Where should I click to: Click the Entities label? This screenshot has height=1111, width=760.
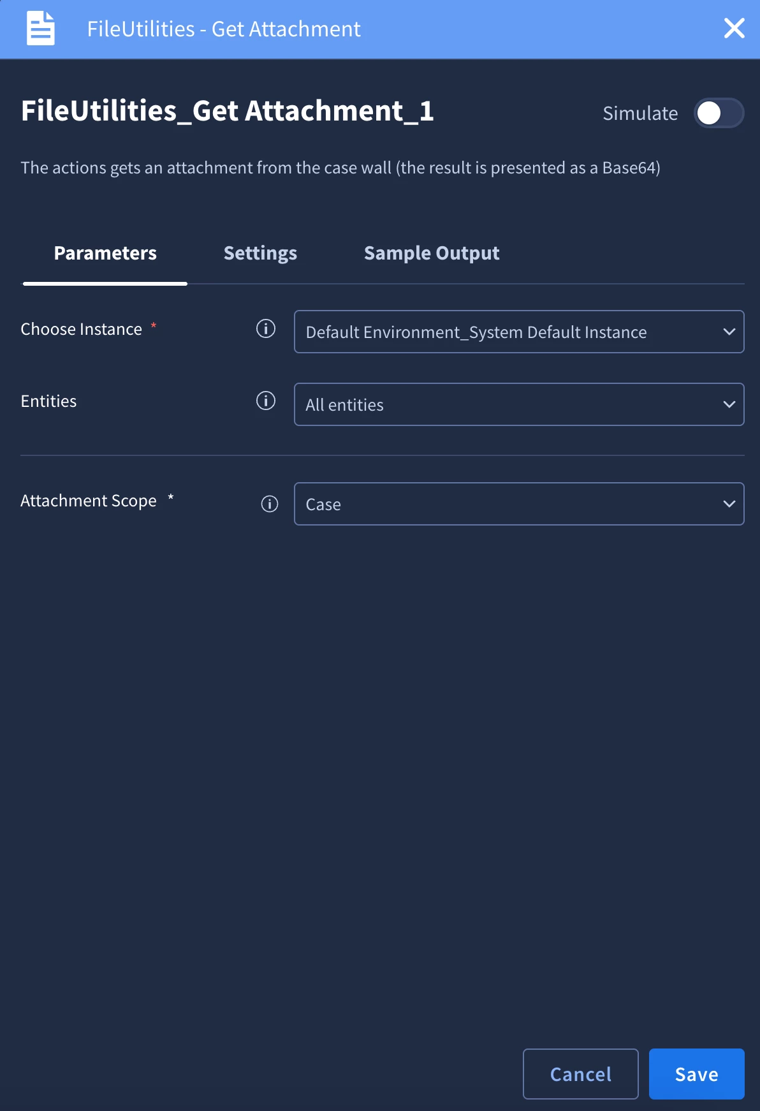pyautogui.click(x=48, y=401)
